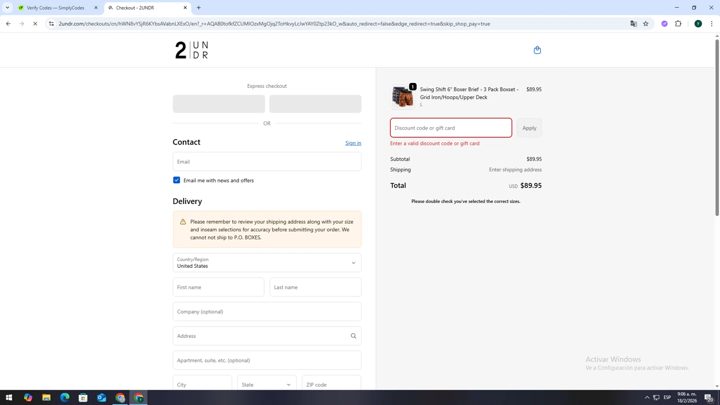Click the Sign in link

(353, 143)
